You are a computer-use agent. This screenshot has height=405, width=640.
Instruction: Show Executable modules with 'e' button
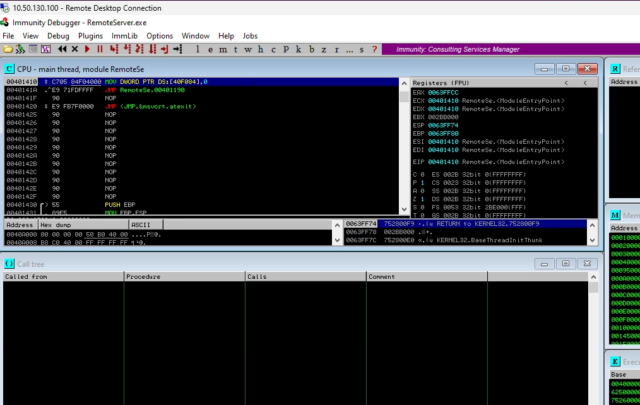point(210,49)
